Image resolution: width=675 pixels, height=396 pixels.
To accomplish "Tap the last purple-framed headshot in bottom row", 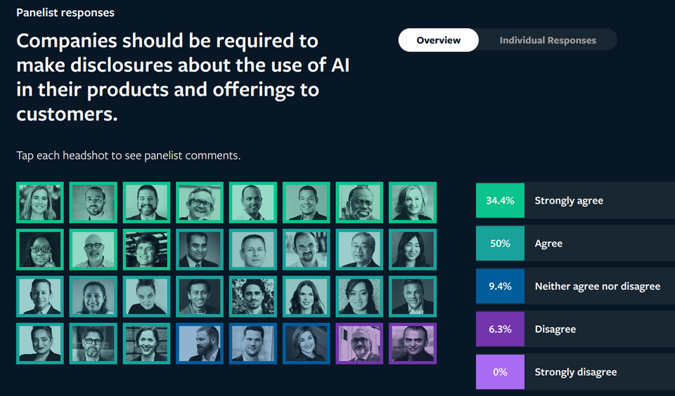I will tap(413, 343).
